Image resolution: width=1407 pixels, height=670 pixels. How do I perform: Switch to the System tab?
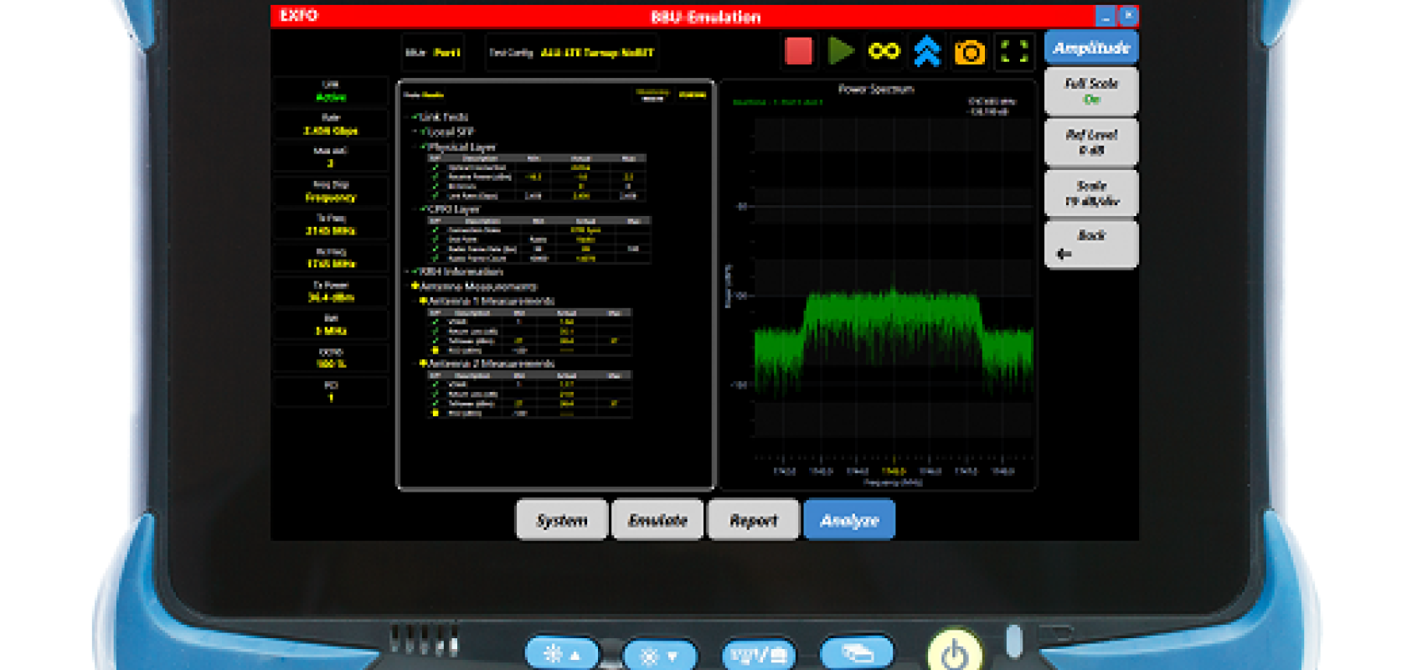(561, 520)
